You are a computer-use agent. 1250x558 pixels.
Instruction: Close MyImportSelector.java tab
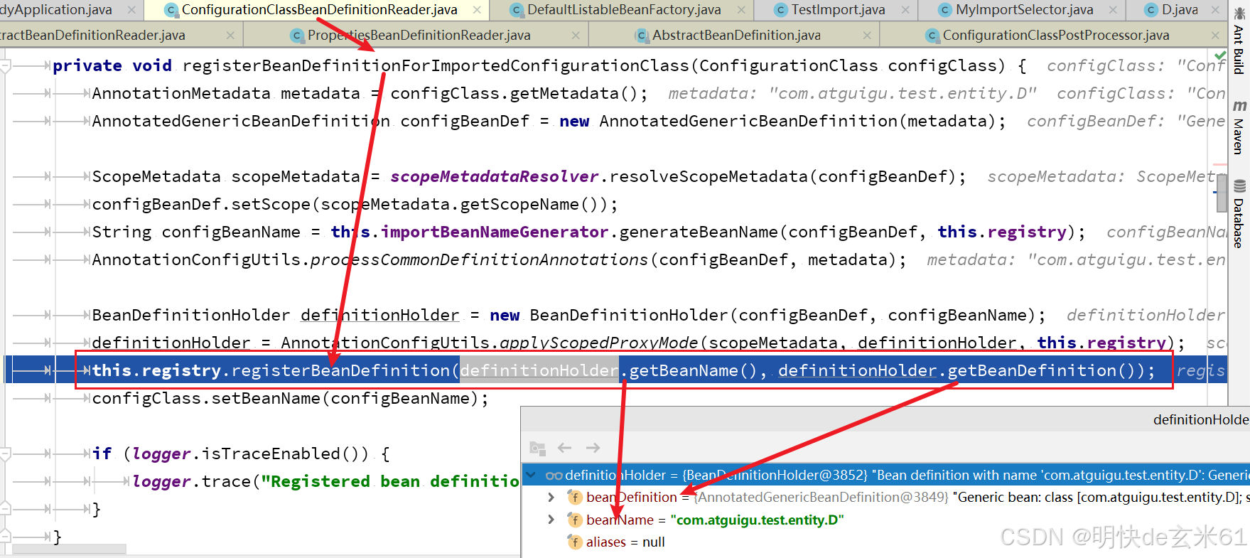[x=1113, y=10]
